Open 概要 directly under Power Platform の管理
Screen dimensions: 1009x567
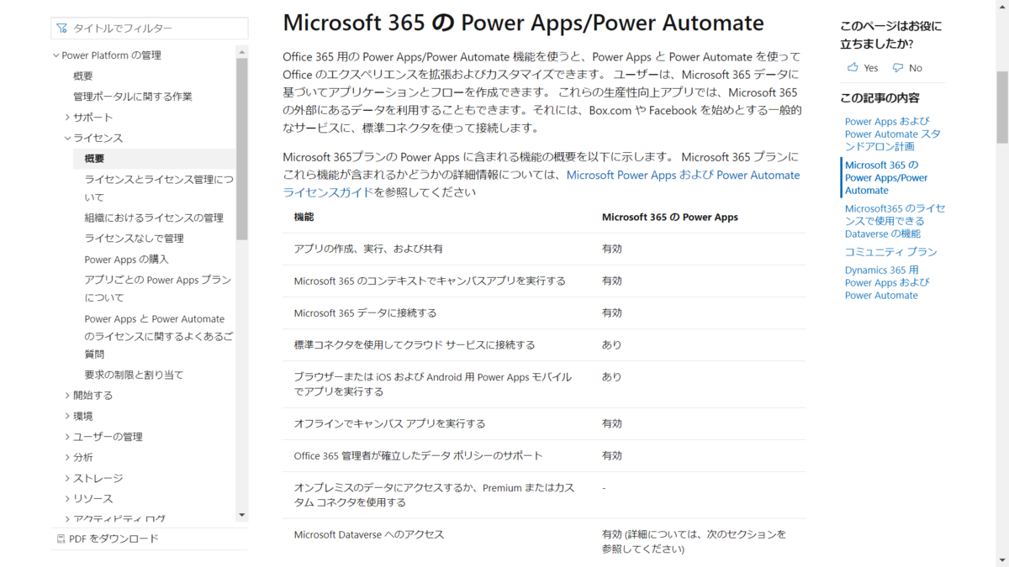pos(83,76)
